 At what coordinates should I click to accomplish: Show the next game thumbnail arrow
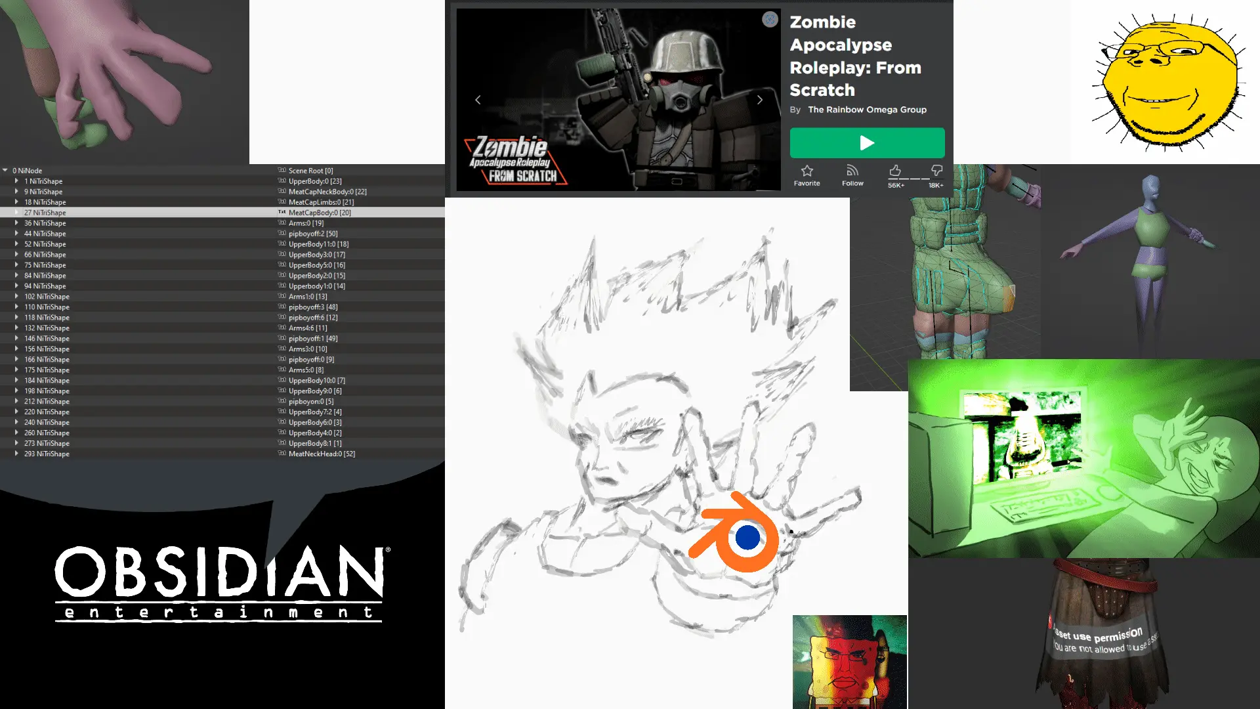click(x=760, y=100)
